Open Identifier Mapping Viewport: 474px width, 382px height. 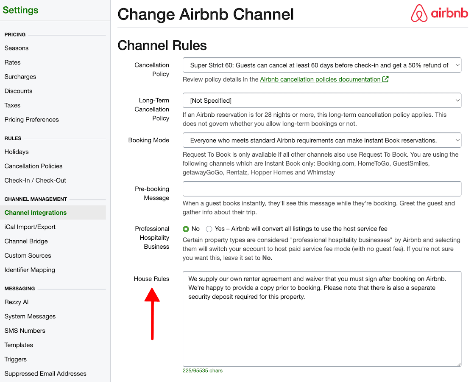pyautogui.click(x=30, y=270)
